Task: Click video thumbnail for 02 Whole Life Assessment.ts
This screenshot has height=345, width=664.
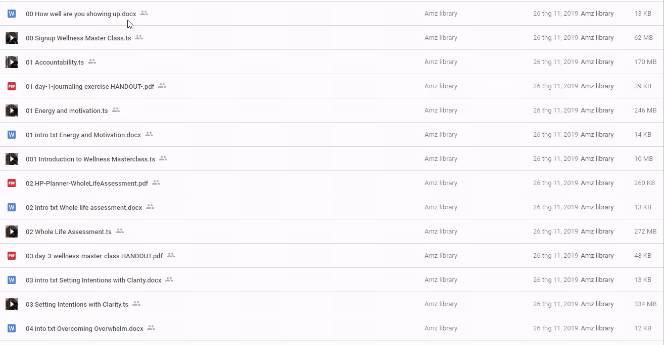Action: click(12, 232)
